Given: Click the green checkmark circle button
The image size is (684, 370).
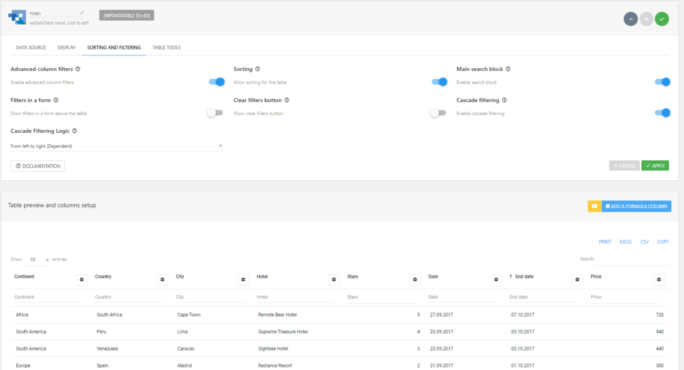Looking at the screenshot, I should click(662, 19).
